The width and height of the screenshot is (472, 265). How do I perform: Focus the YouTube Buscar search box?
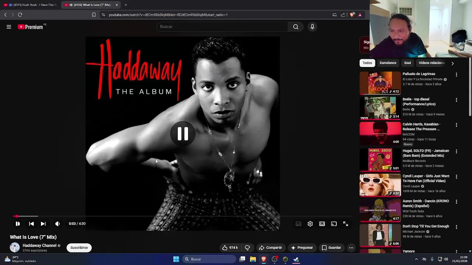pos(222,26)
